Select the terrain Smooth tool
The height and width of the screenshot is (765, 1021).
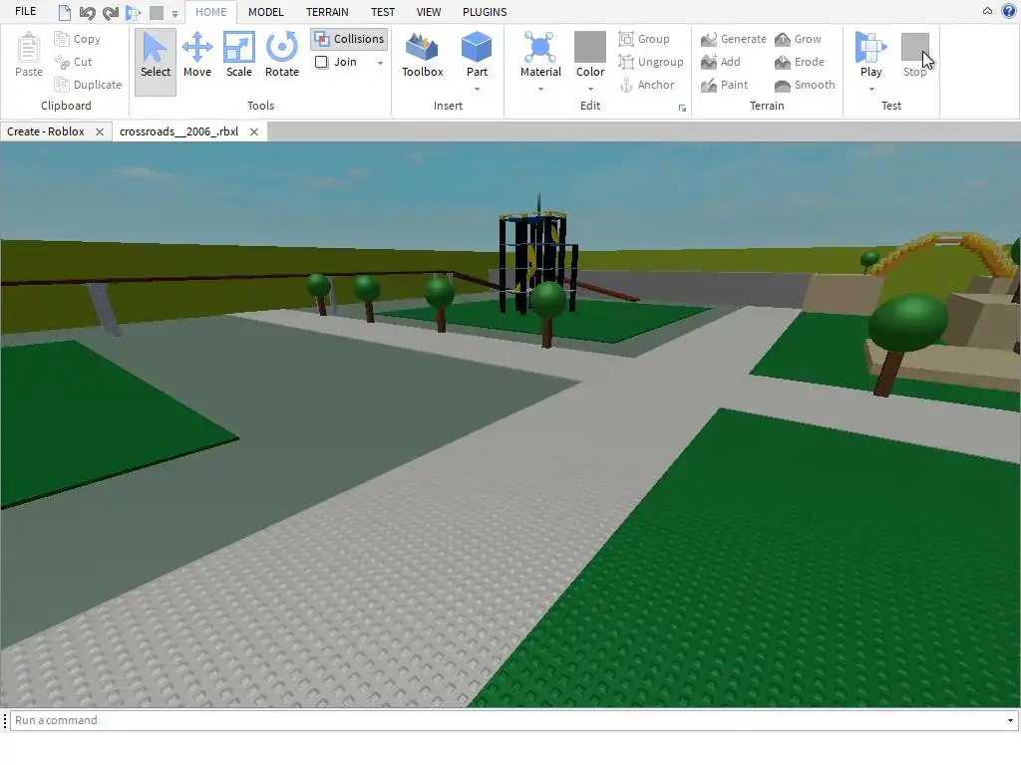pyautogui.click(x=805, y=85)
